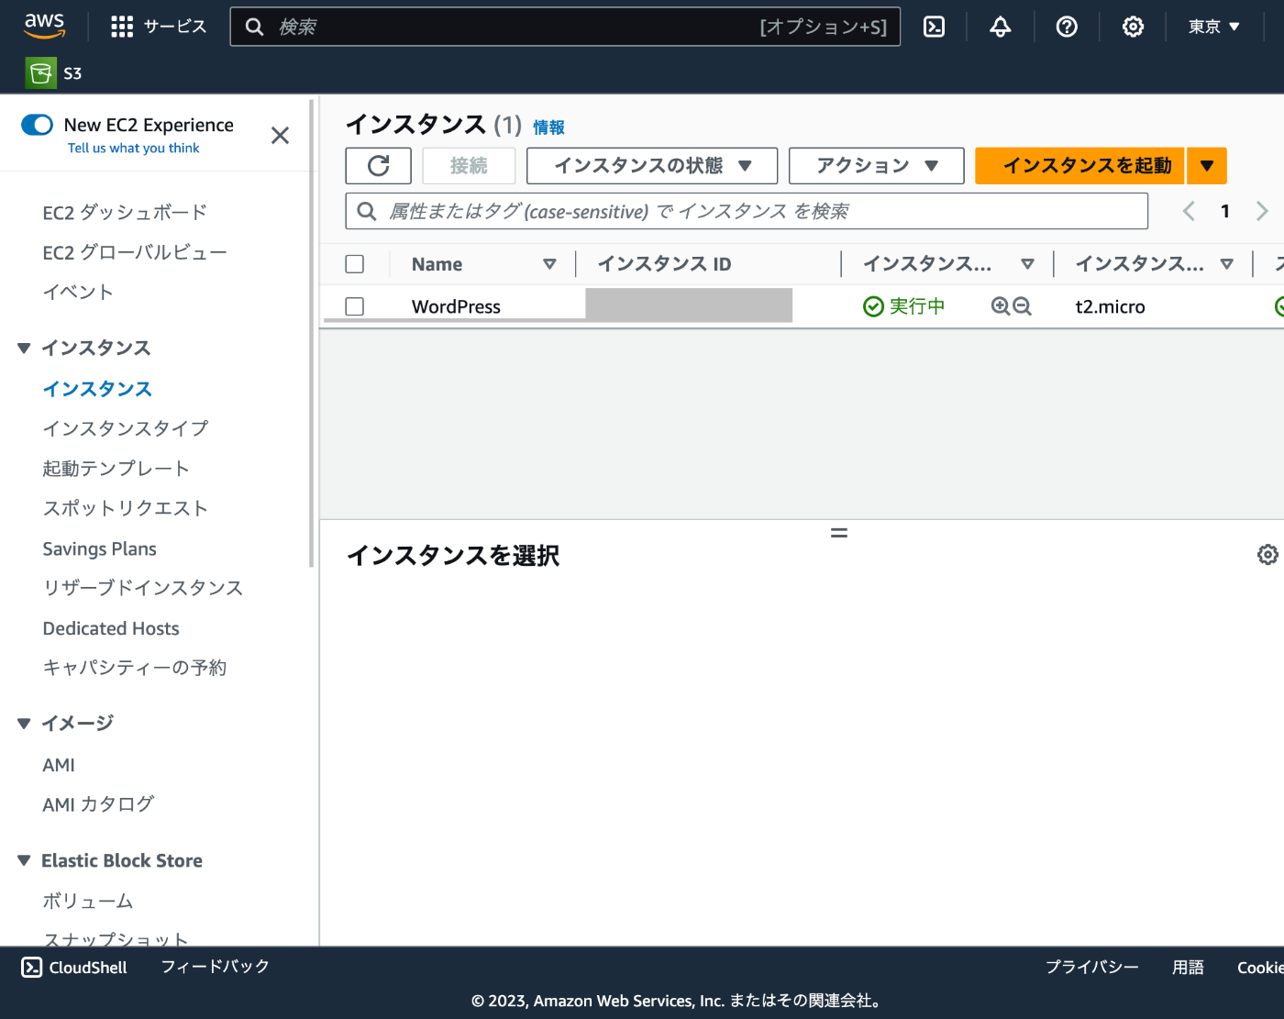Click the サービス label in top bar
The height and width of the screenshot is (1019, 1284).
point(175,27)
